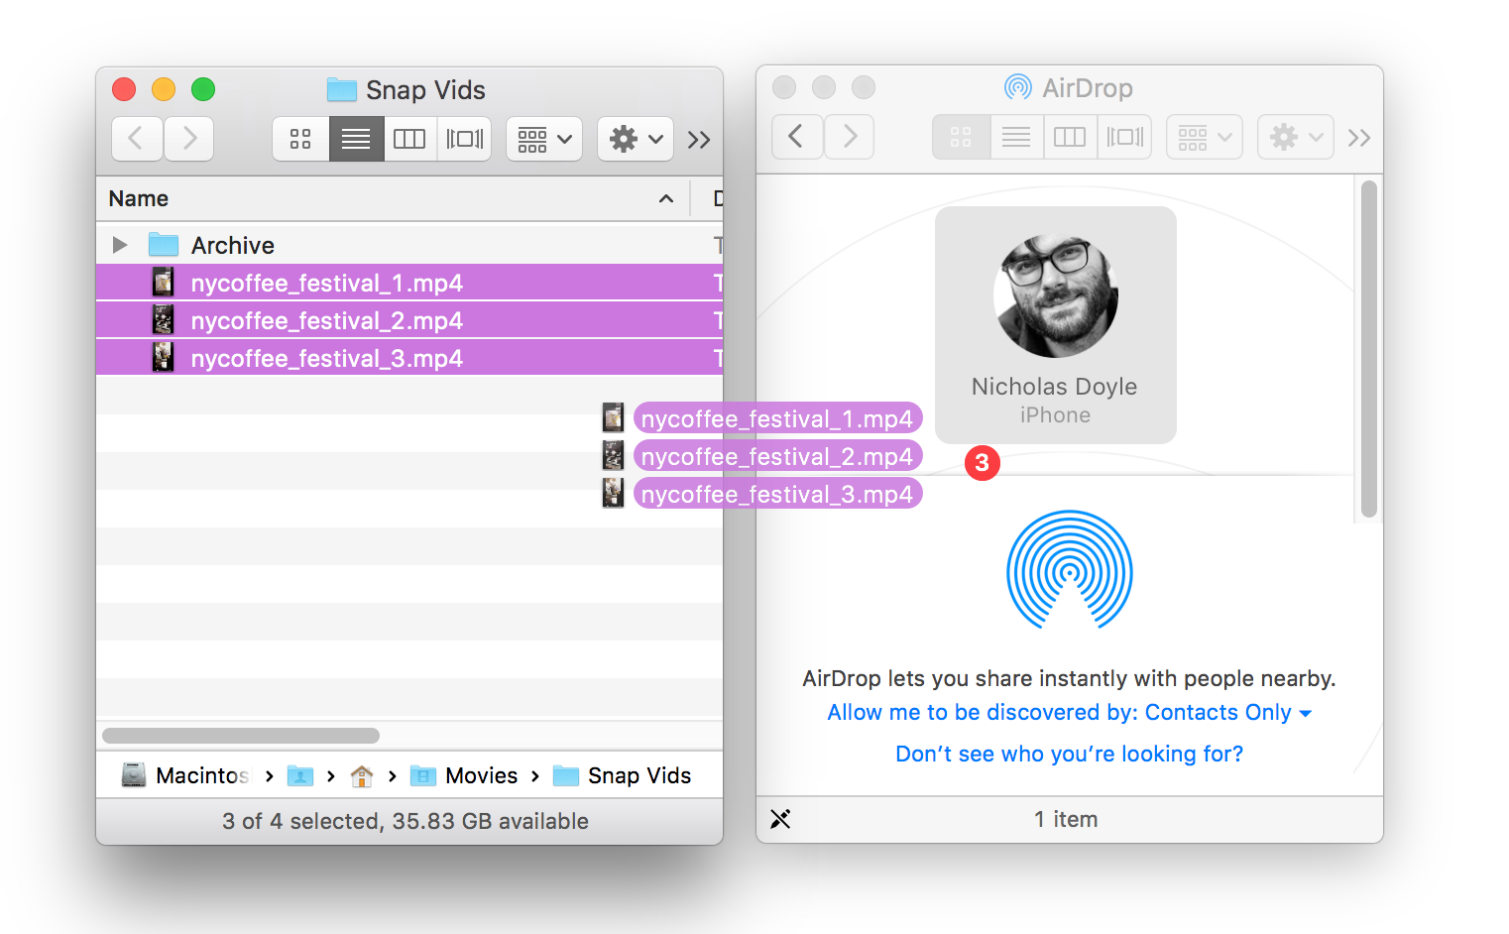Close the Snap Vids window
The height and width of the screenshot is (934, 1509).
point(124,89)
